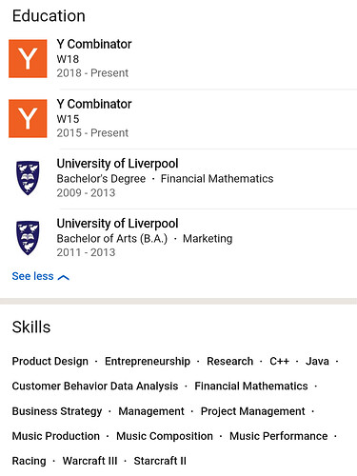Viewport: 357px width, 476px height.
Task: Click chevron arrow next to See less
Action: pyautogui.click(x=64, y=277)
